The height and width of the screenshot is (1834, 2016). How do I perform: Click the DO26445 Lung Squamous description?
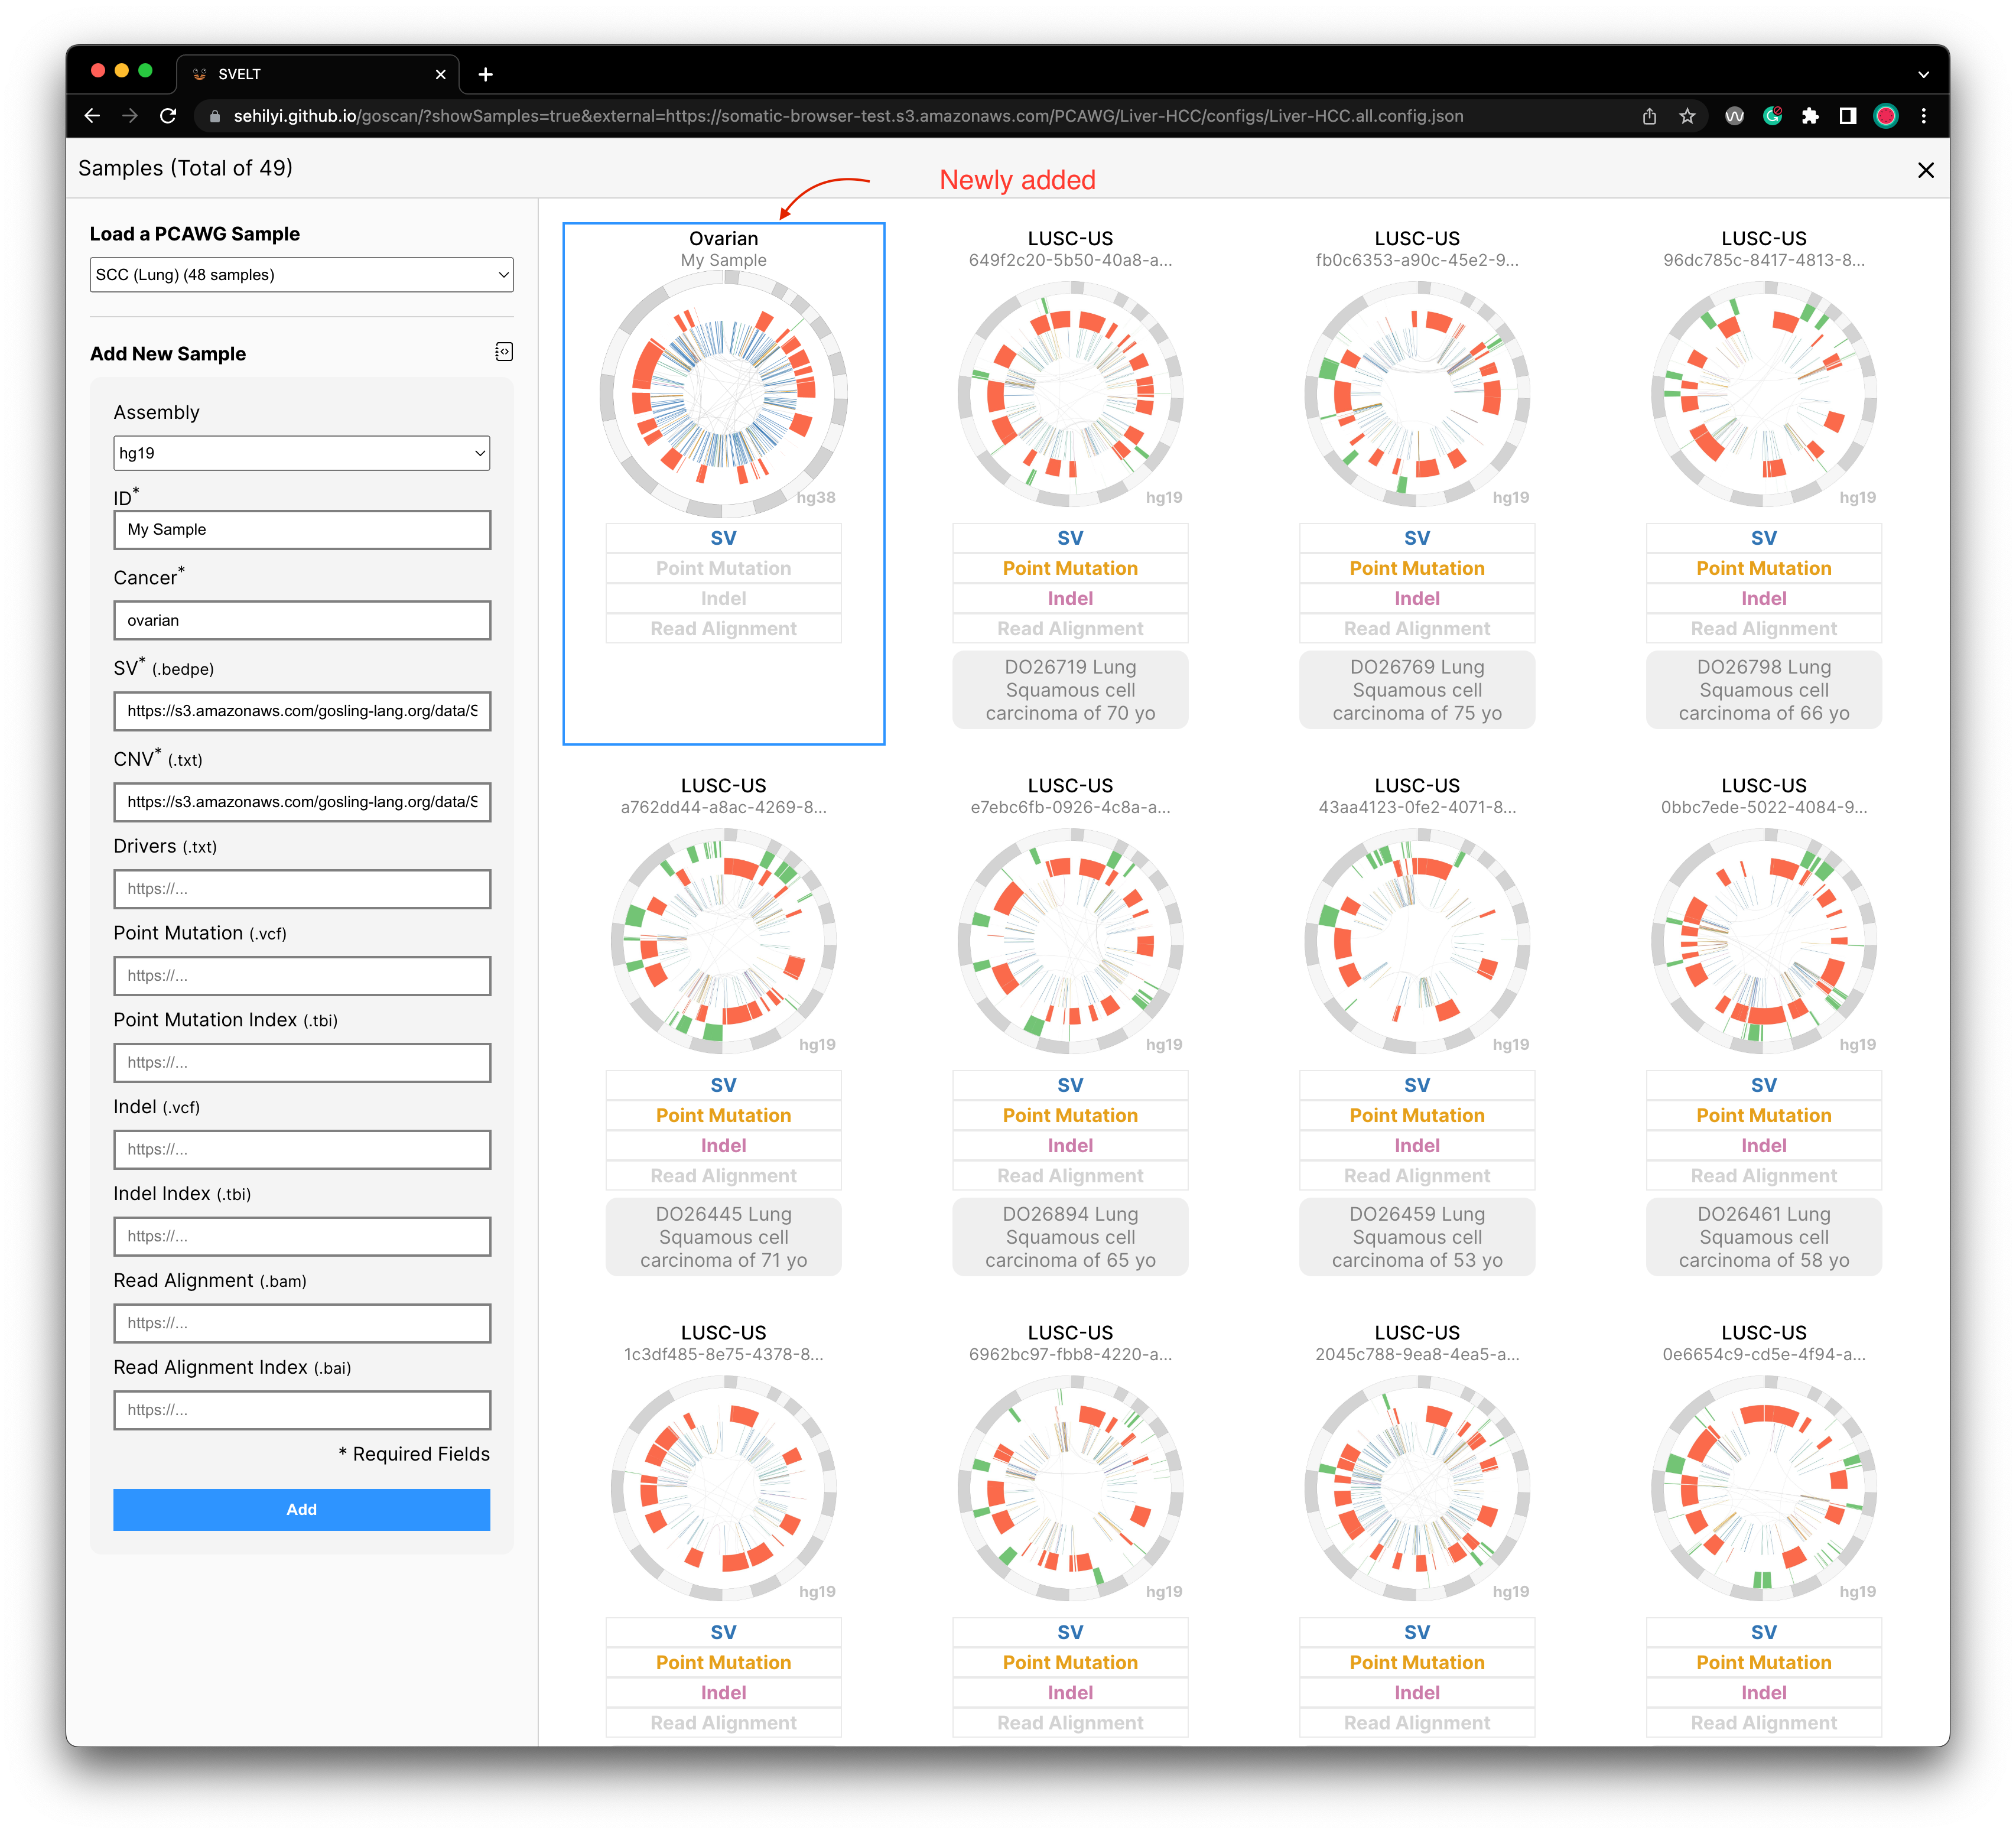pyautogui.click(x=723, y=1237)
